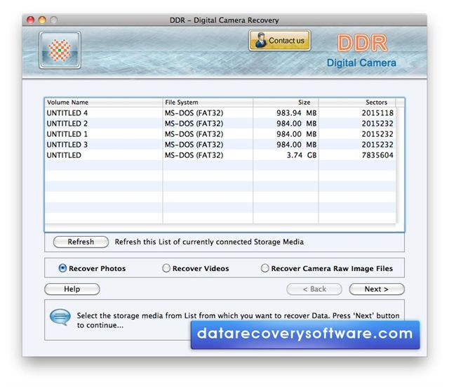Select the UNTITLED 2 volume row
This screenshot has width=449, height=387.
pos(220,124)
